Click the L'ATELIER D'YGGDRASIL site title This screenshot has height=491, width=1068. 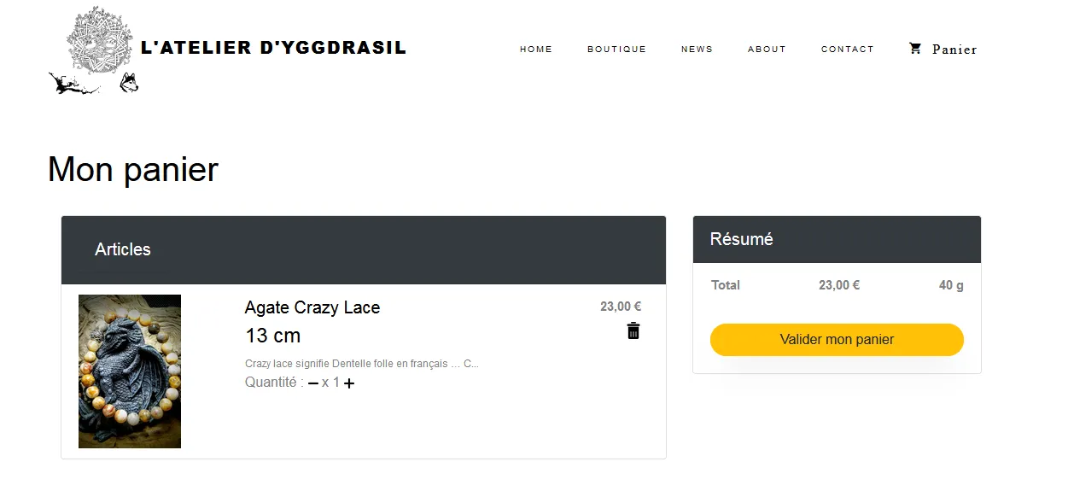pyautogui.click(x=273, y=48)
